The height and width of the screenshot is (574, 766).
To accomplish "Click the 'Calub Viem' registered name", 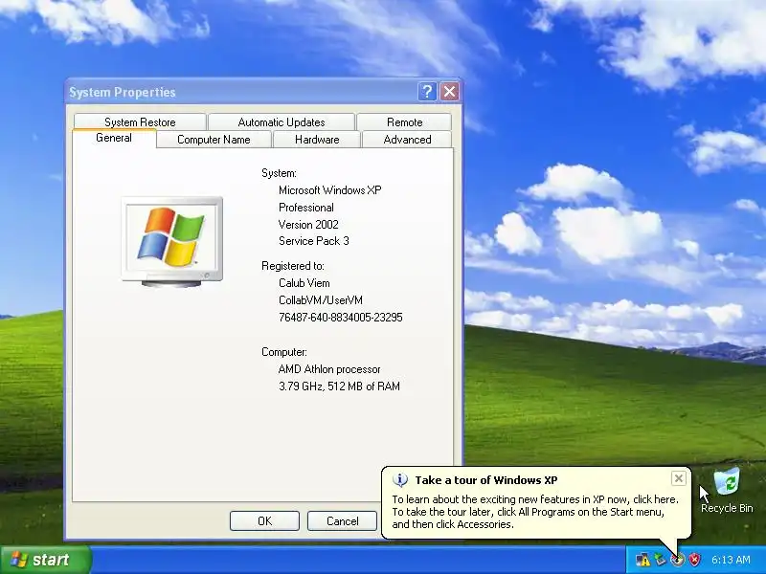I will [x=304, y=282].
